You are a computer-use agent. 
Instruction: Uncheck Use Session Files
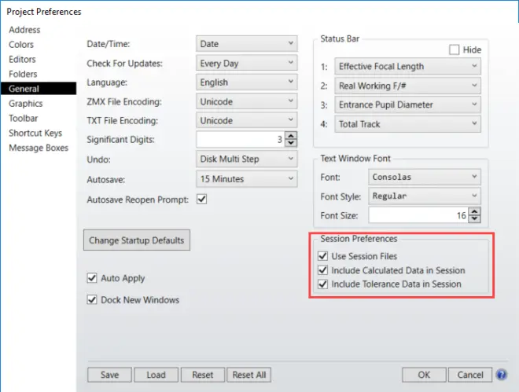[x=322, y=256]
